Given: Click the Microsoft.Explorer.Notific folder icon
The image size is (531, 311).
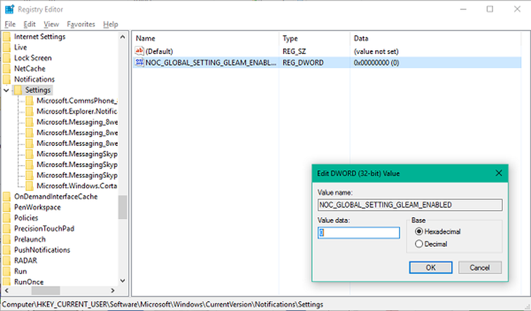Looking at the screenshot, I should (30, 111).
